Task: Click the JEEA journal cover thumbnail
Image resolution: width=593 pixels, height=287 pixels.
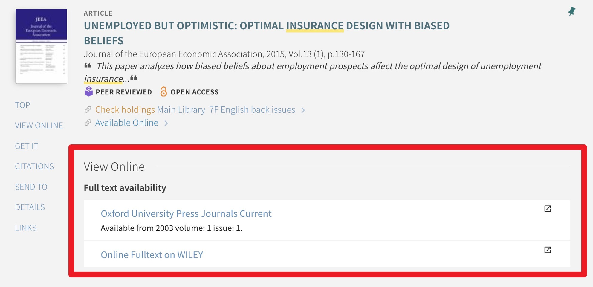Action: 41,46
